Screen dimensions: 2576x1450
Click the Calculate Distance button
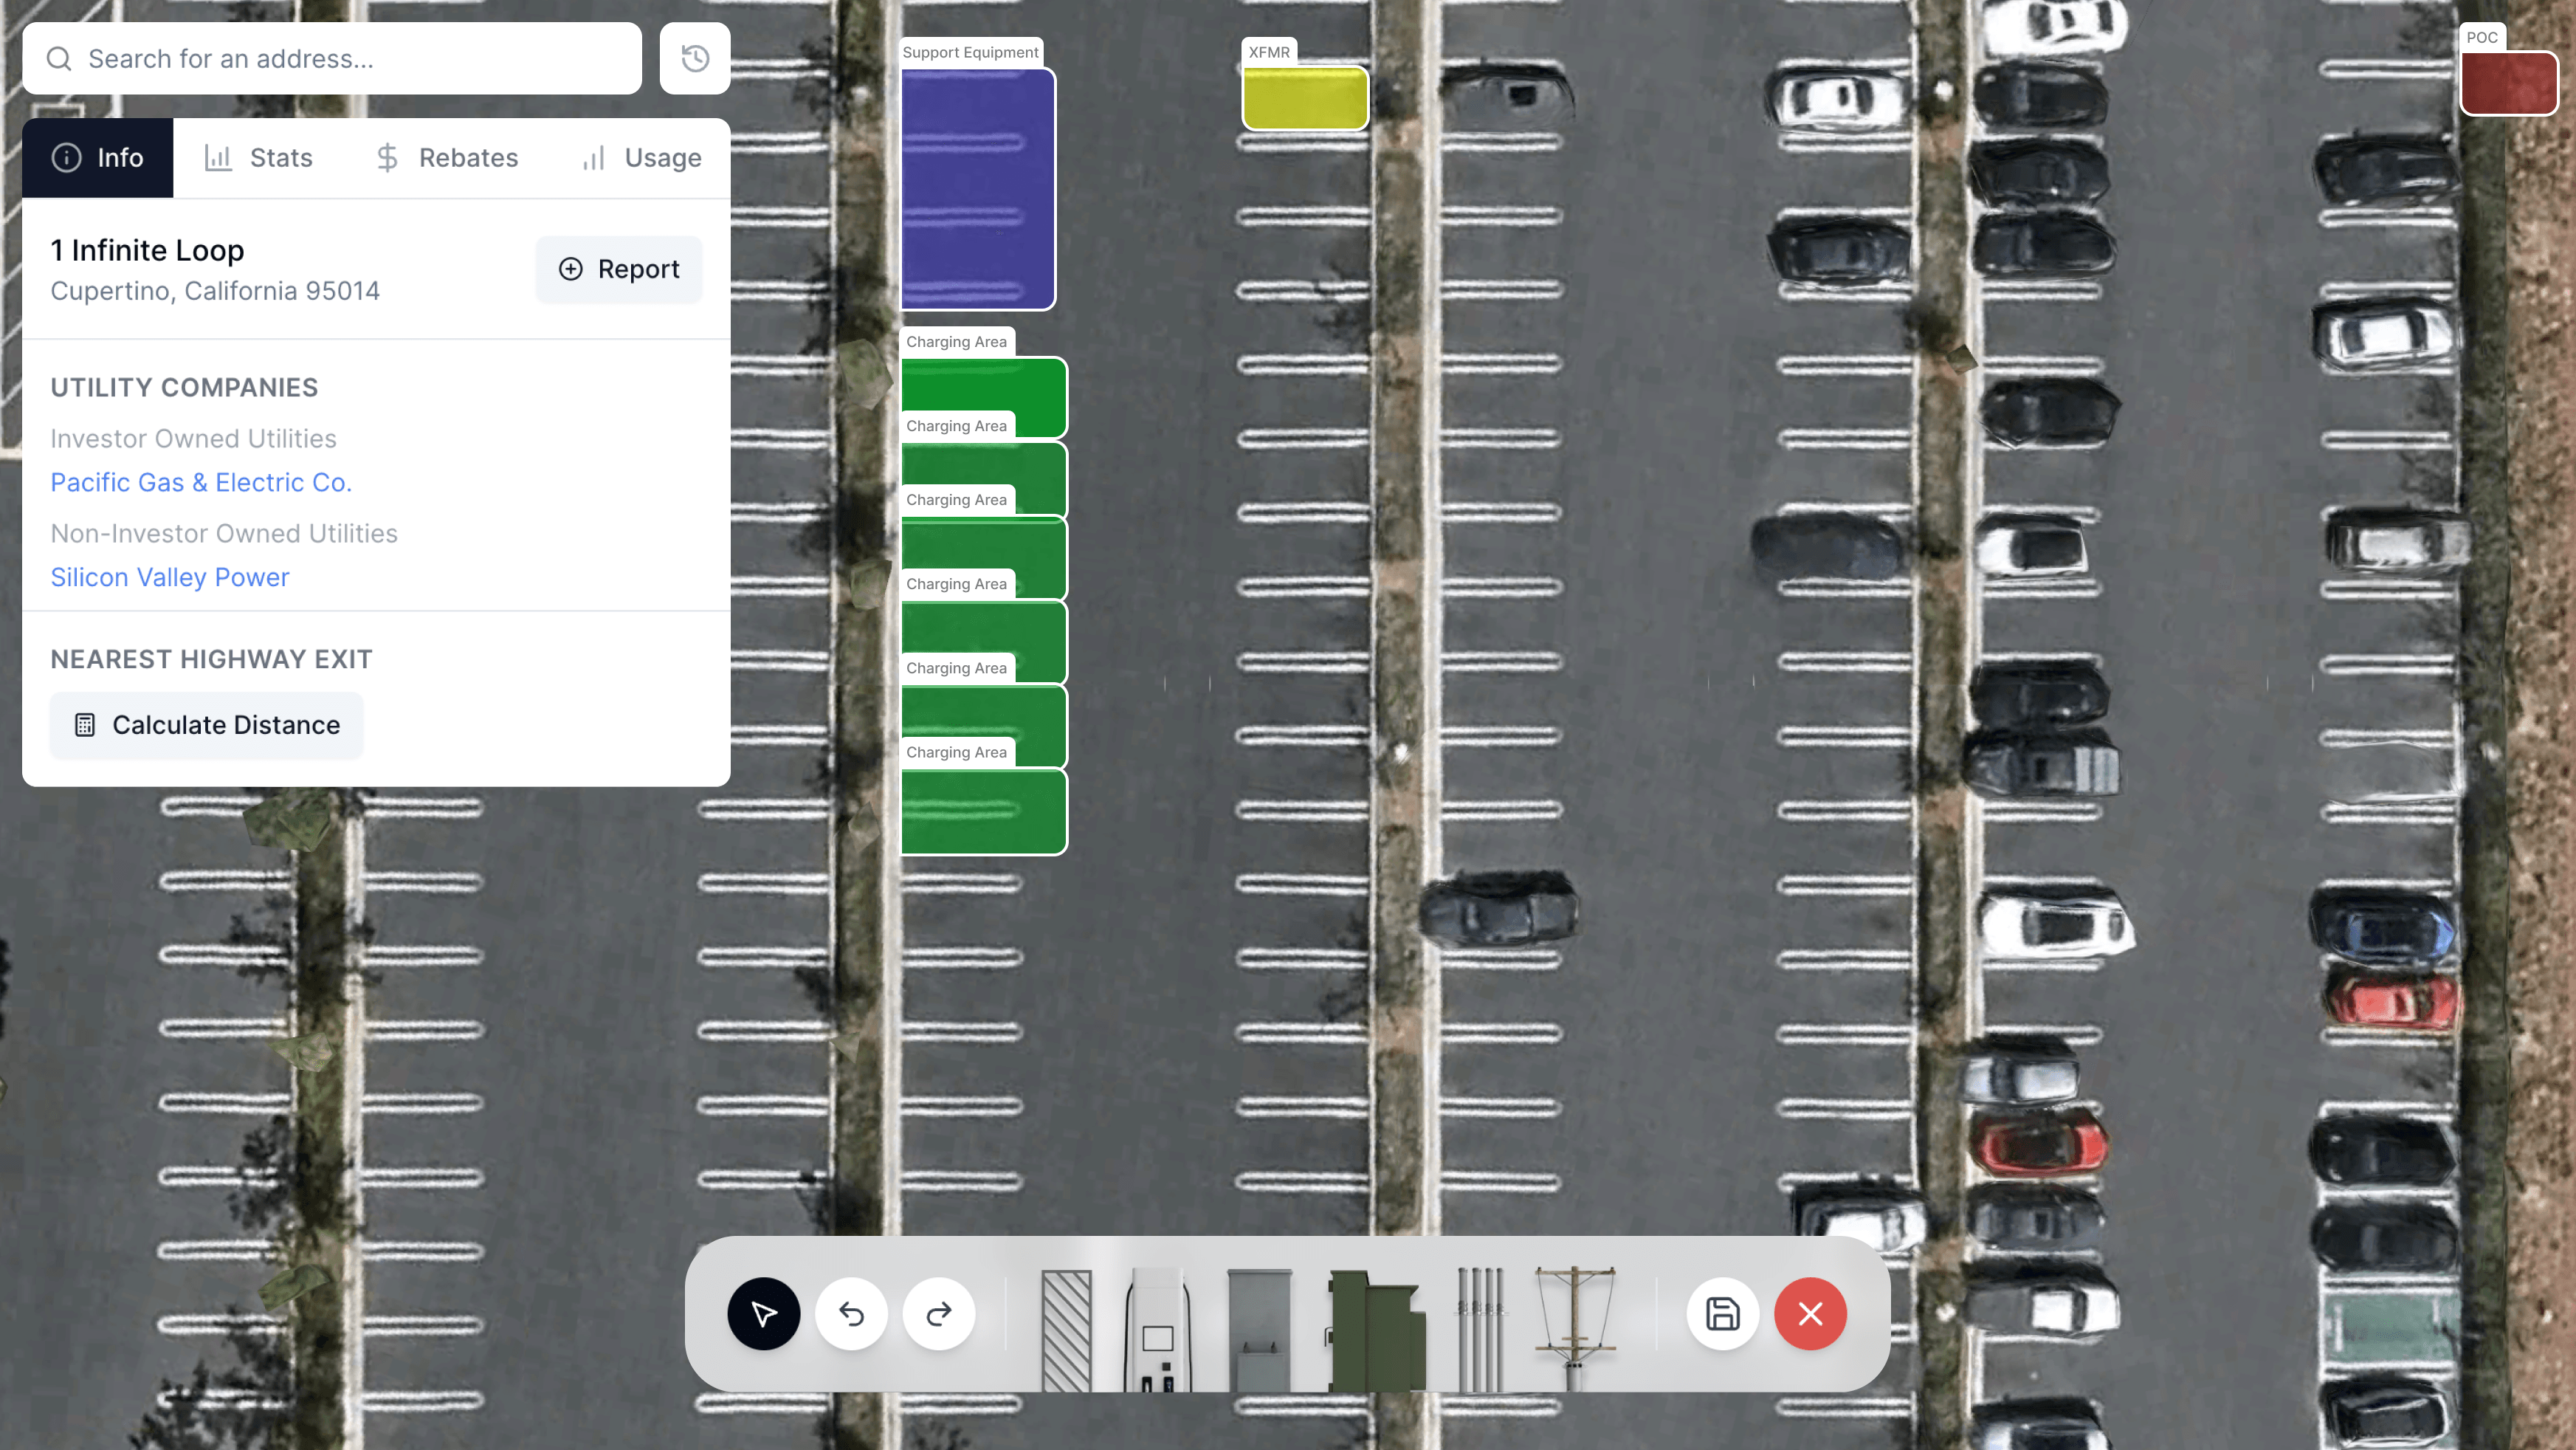coord(207,724)
